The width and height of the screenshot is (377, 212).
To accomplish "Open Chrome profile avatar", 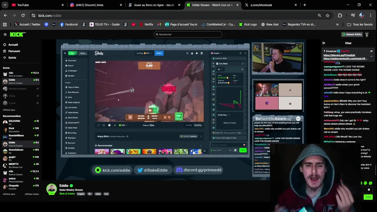I will tap(362, 15).
